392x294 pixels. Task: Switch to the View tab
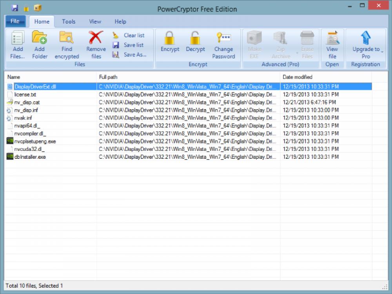94,22
